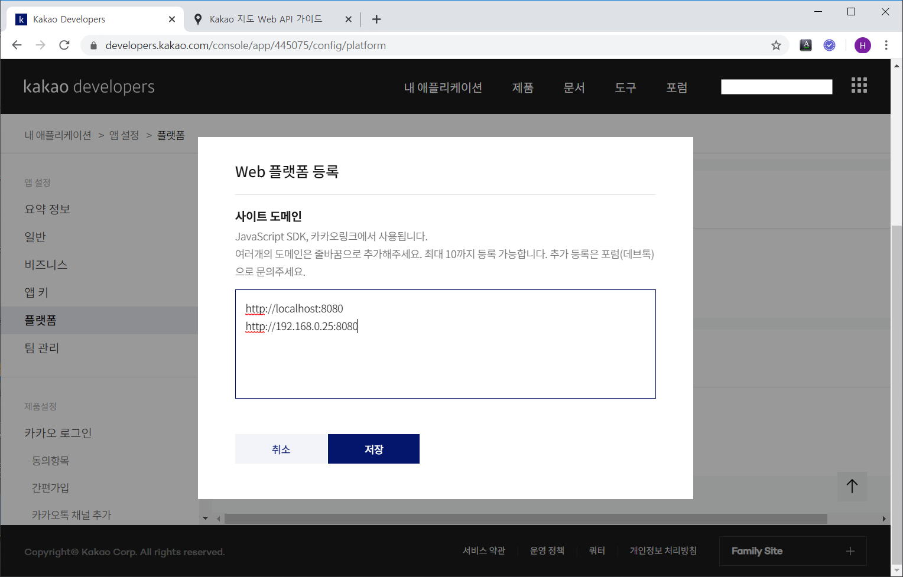Open the Family Site dropdown

(x=793, y=551)
